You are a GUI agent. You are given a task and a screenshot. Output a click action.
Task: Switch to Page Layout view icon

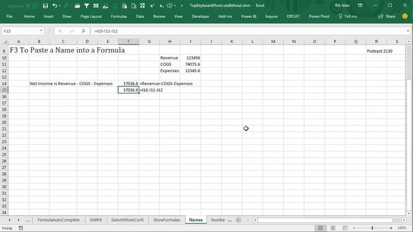pyautogui.click(x=333, y=228)
